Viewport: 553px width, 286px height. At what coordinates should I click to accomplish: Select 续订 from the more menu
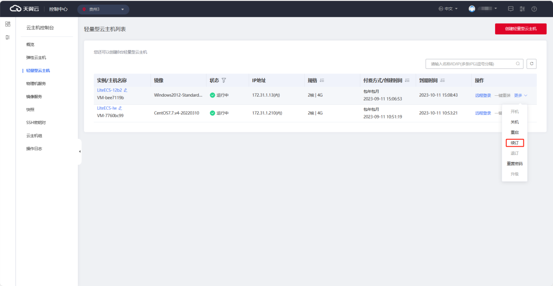coord(514,143)
